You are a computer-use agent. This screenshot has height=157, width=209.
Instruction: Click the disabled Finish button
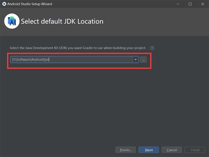click(x=195, y=150)
